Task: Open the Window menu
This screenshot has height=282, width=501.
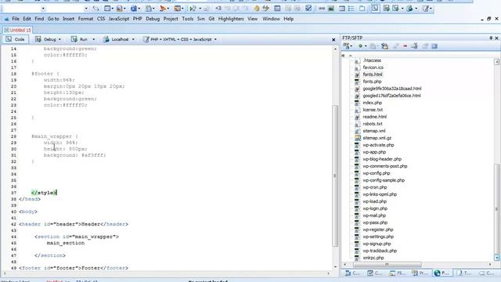Action: [x=271, y=19]
